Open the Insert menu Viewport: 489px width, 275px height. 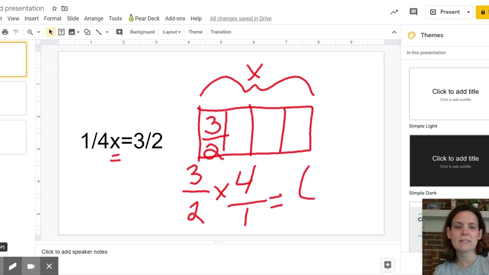point(31,18)
